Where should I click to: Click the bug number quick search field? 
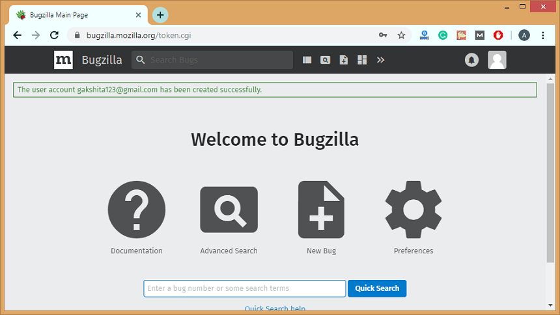(x=245, y=288)
